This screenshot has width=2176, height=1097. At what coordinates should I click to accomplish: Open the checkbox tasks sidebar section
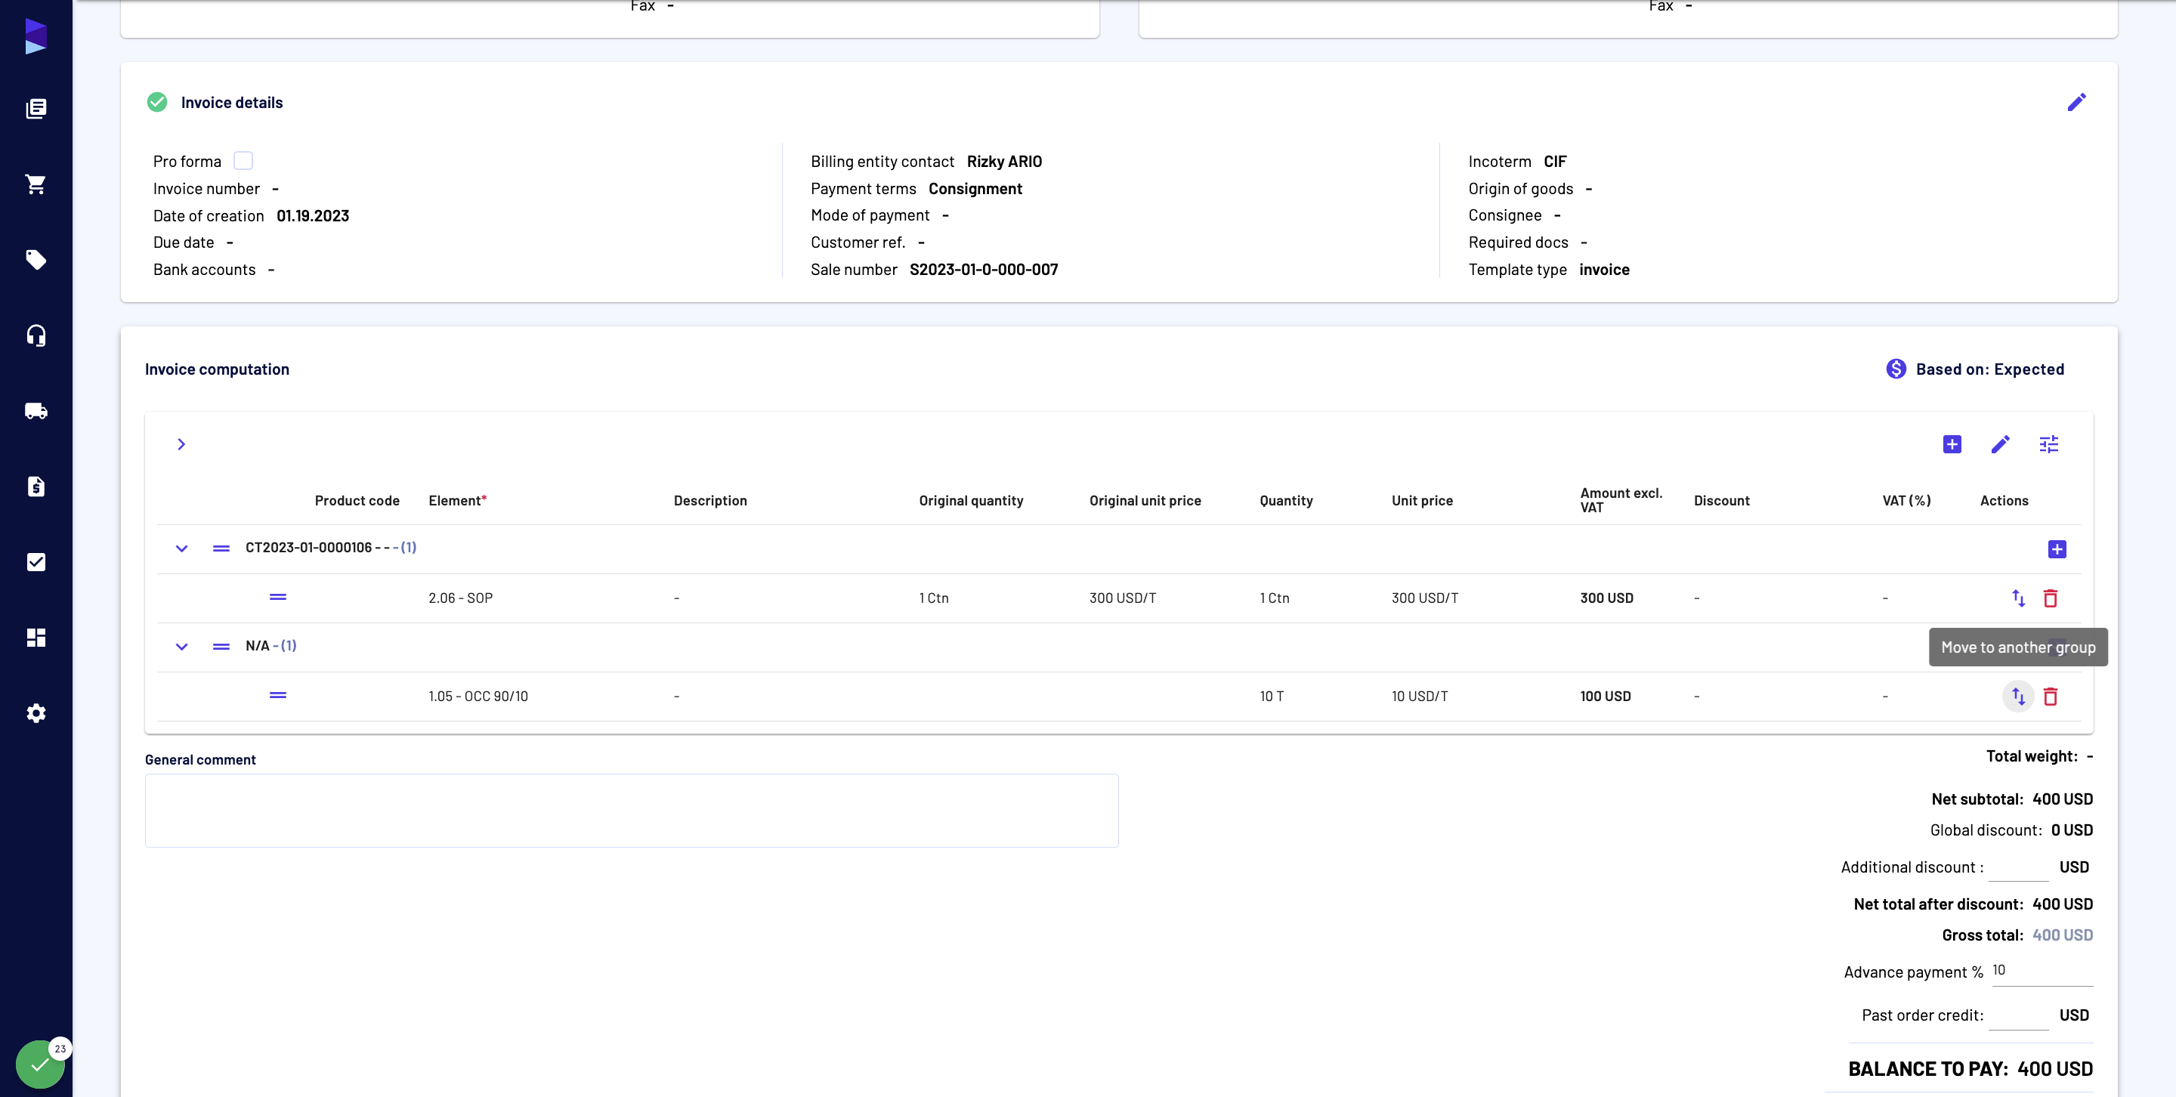[x=36, y=561]
